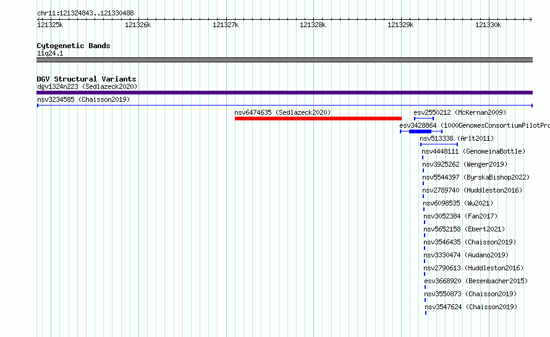Viewport: 550px width, 337px height.
Task: Click the red nsv6474635 variant bar
Action: (318, 119)
